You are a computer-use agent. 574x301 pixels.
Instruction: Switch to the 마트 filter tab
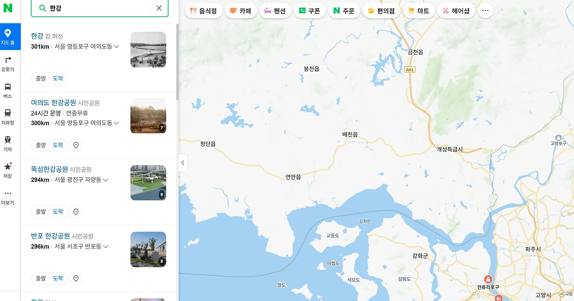click(419, 10)
